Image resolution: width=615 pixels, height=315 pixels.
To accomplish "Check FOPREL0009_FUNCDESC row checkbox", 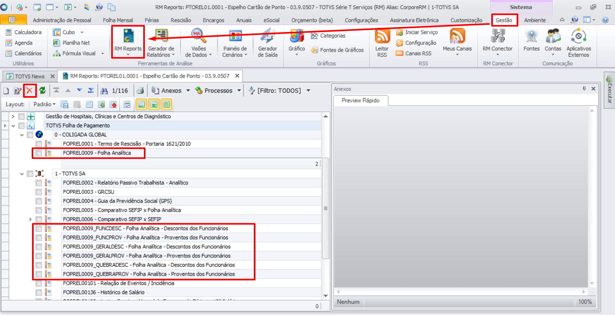I will [x=39, y=228].
